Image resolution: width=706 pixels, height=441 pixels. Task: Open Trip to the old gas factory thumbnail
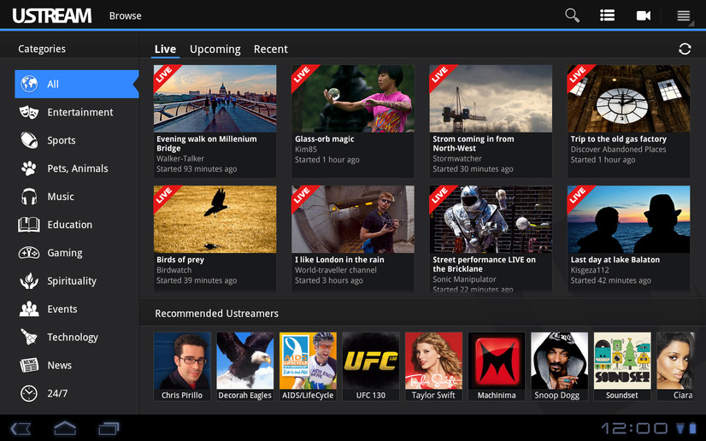click(628, 98)
